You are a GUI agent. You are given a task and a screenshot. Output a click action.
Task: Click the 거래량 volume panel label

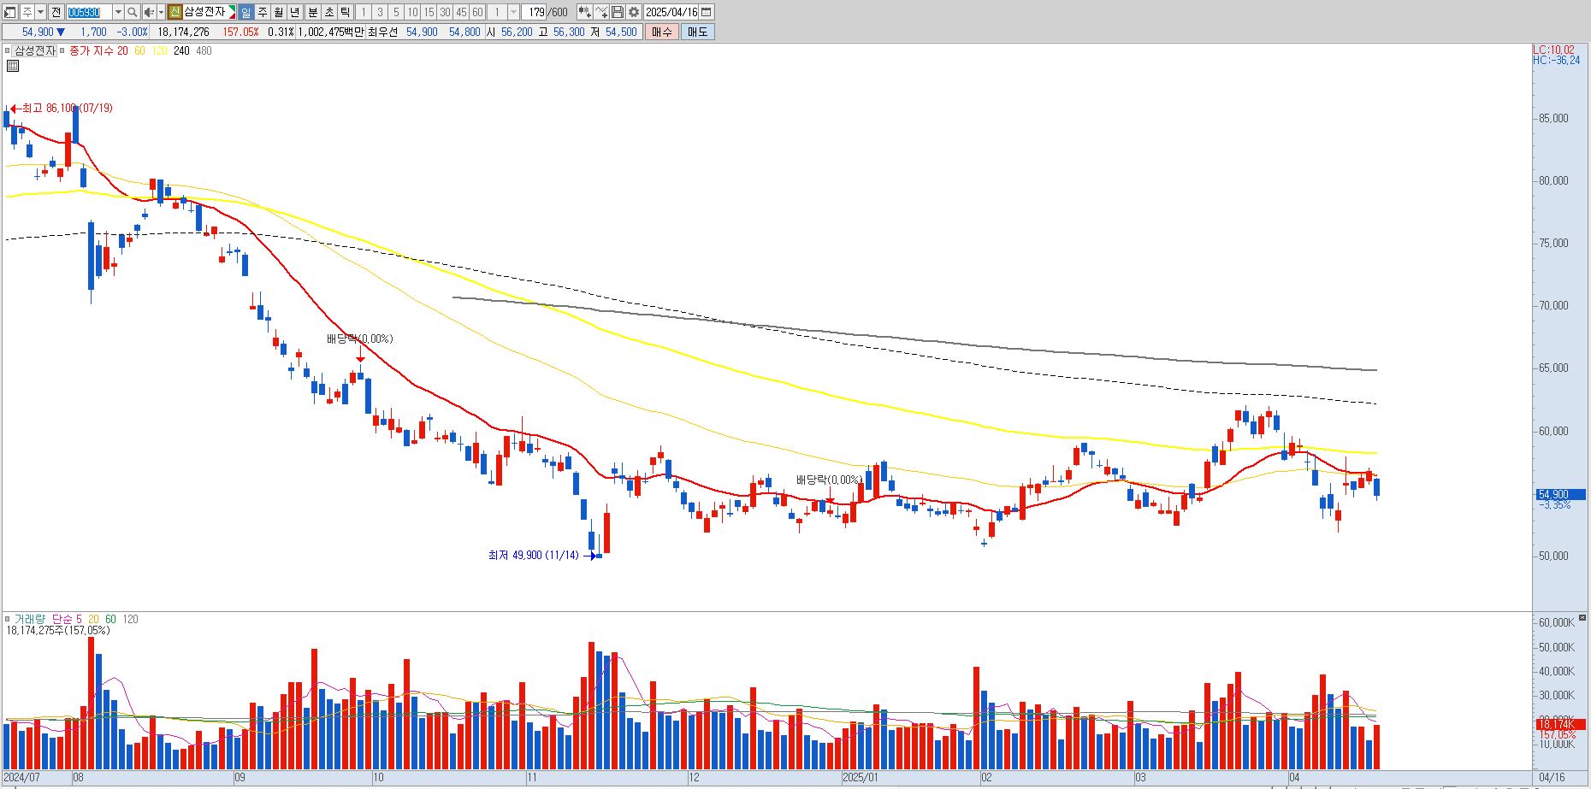tap(29, 619)
